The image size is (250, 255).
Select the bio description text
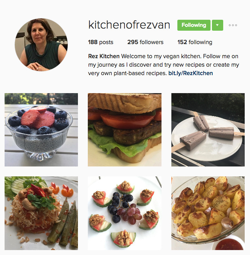click(x=164, y=65)
